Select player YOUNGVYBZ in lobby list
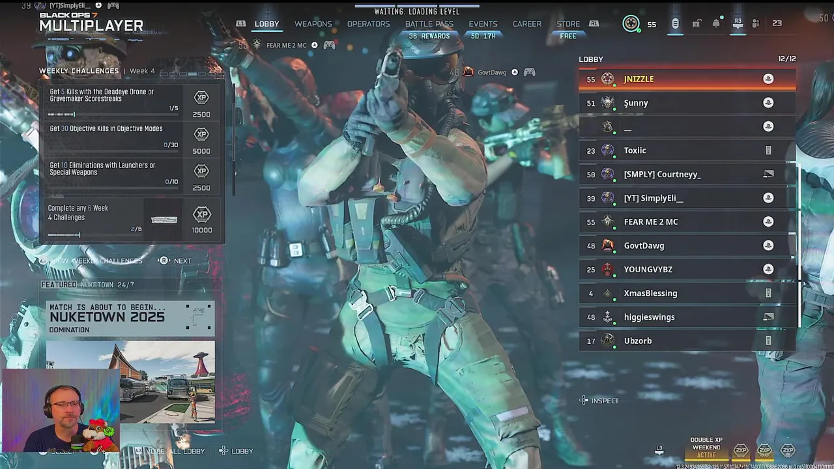Screen dimensions: 834x469 (687, 269)
